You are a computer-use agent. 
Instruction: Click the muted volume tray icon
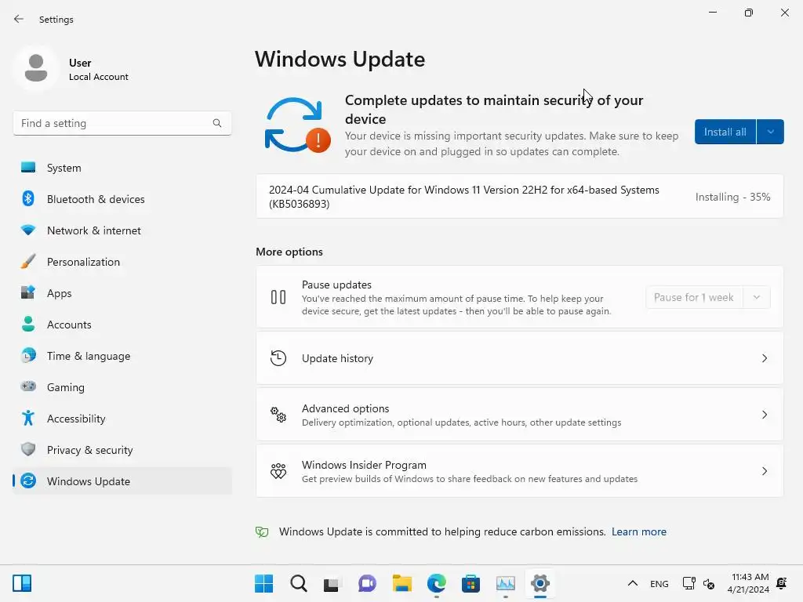point(709,583)
